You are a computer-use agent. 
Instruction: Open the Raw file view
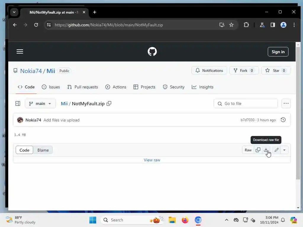[x=248, y=150]
